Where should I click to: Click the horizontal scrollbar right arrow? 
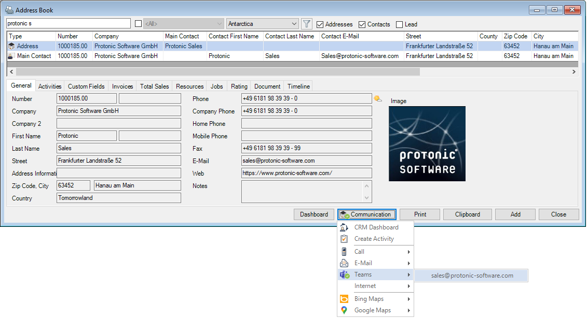pos(574,72)
